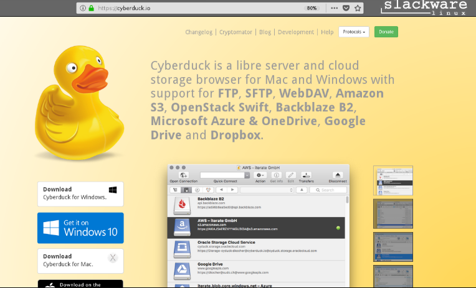Viewport: 476px width, 288px height.
Task: Download Cyberduck for Mac button
Action: [80, 261]
